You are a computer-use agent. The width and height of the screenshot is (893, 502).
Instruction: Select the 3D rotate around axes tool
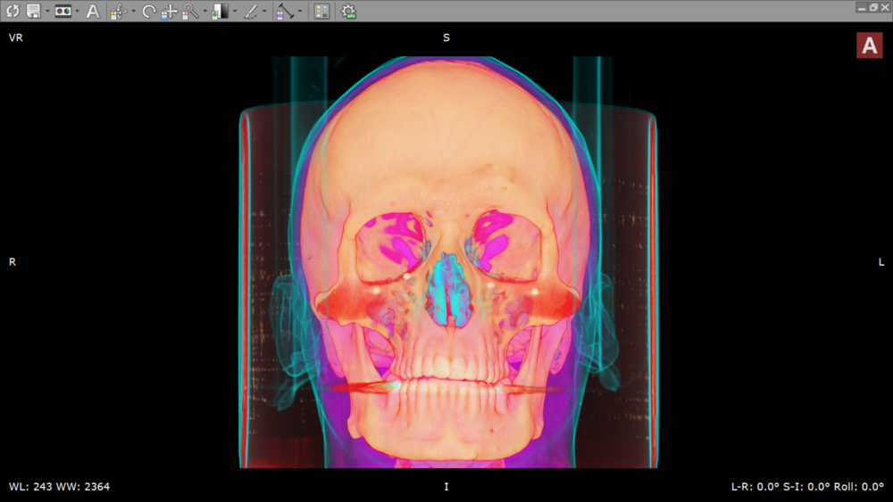[x=118, y=12]
